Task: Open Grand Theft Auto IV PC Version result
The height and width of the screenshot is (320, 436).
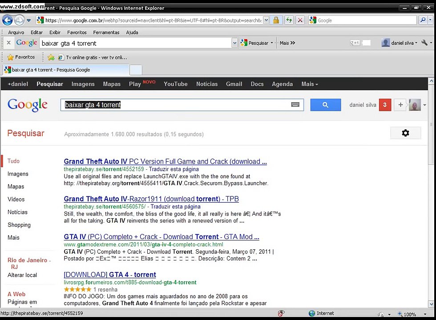Action: coord(165,161)
